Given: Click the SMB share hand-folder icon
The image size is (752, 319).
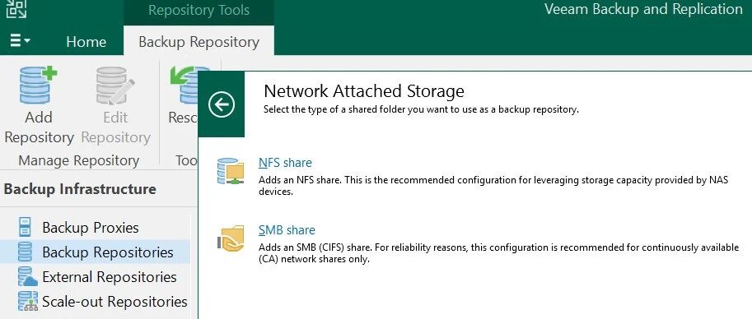Looking at the screenshot, I should tap(231, 239).
